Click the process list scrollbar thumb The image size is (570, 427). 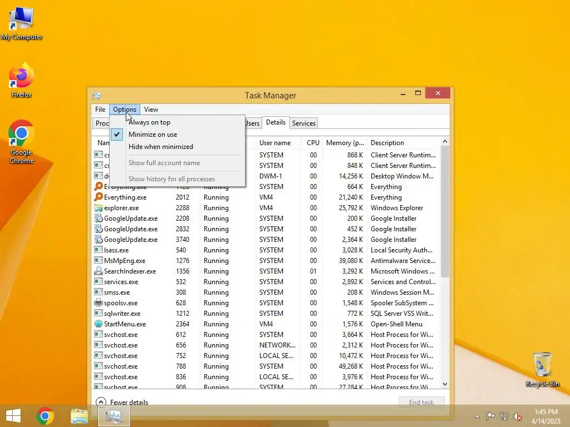(445, 211)
